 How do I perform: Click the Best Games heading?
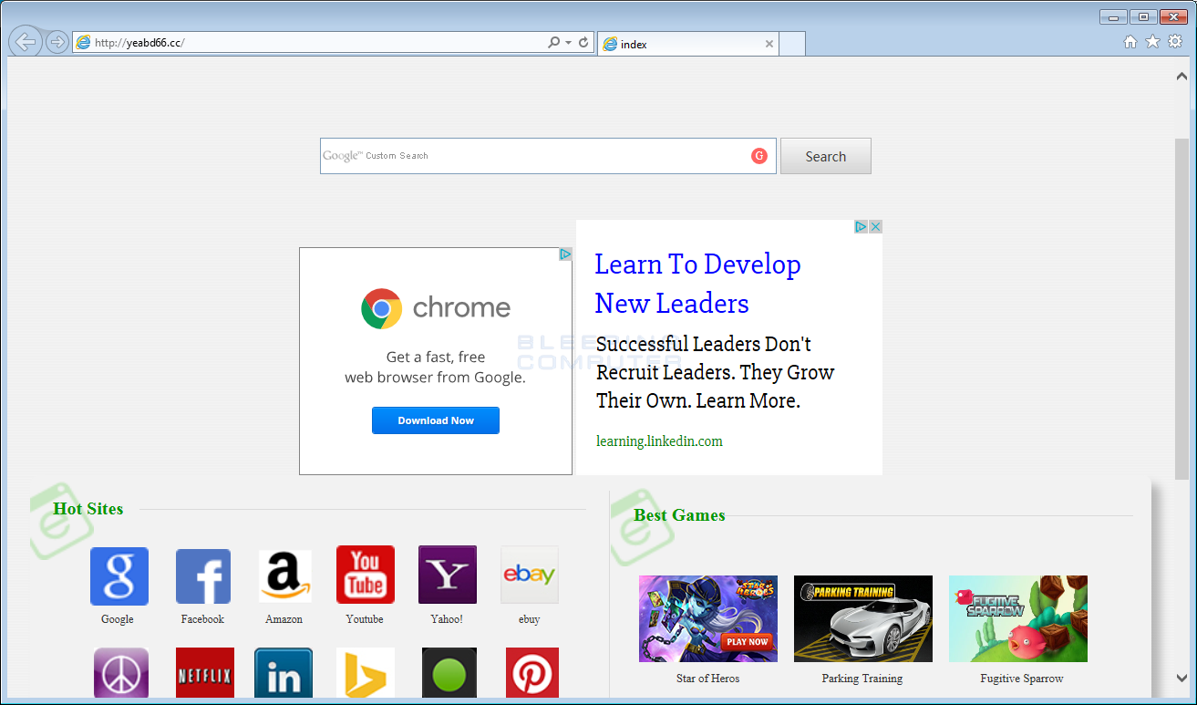point(680,515)
